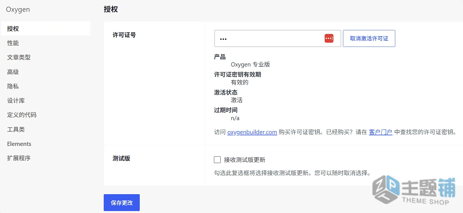463x213 pixels.
Task: Click the n/a expiry value
Action: pos(235,118)
